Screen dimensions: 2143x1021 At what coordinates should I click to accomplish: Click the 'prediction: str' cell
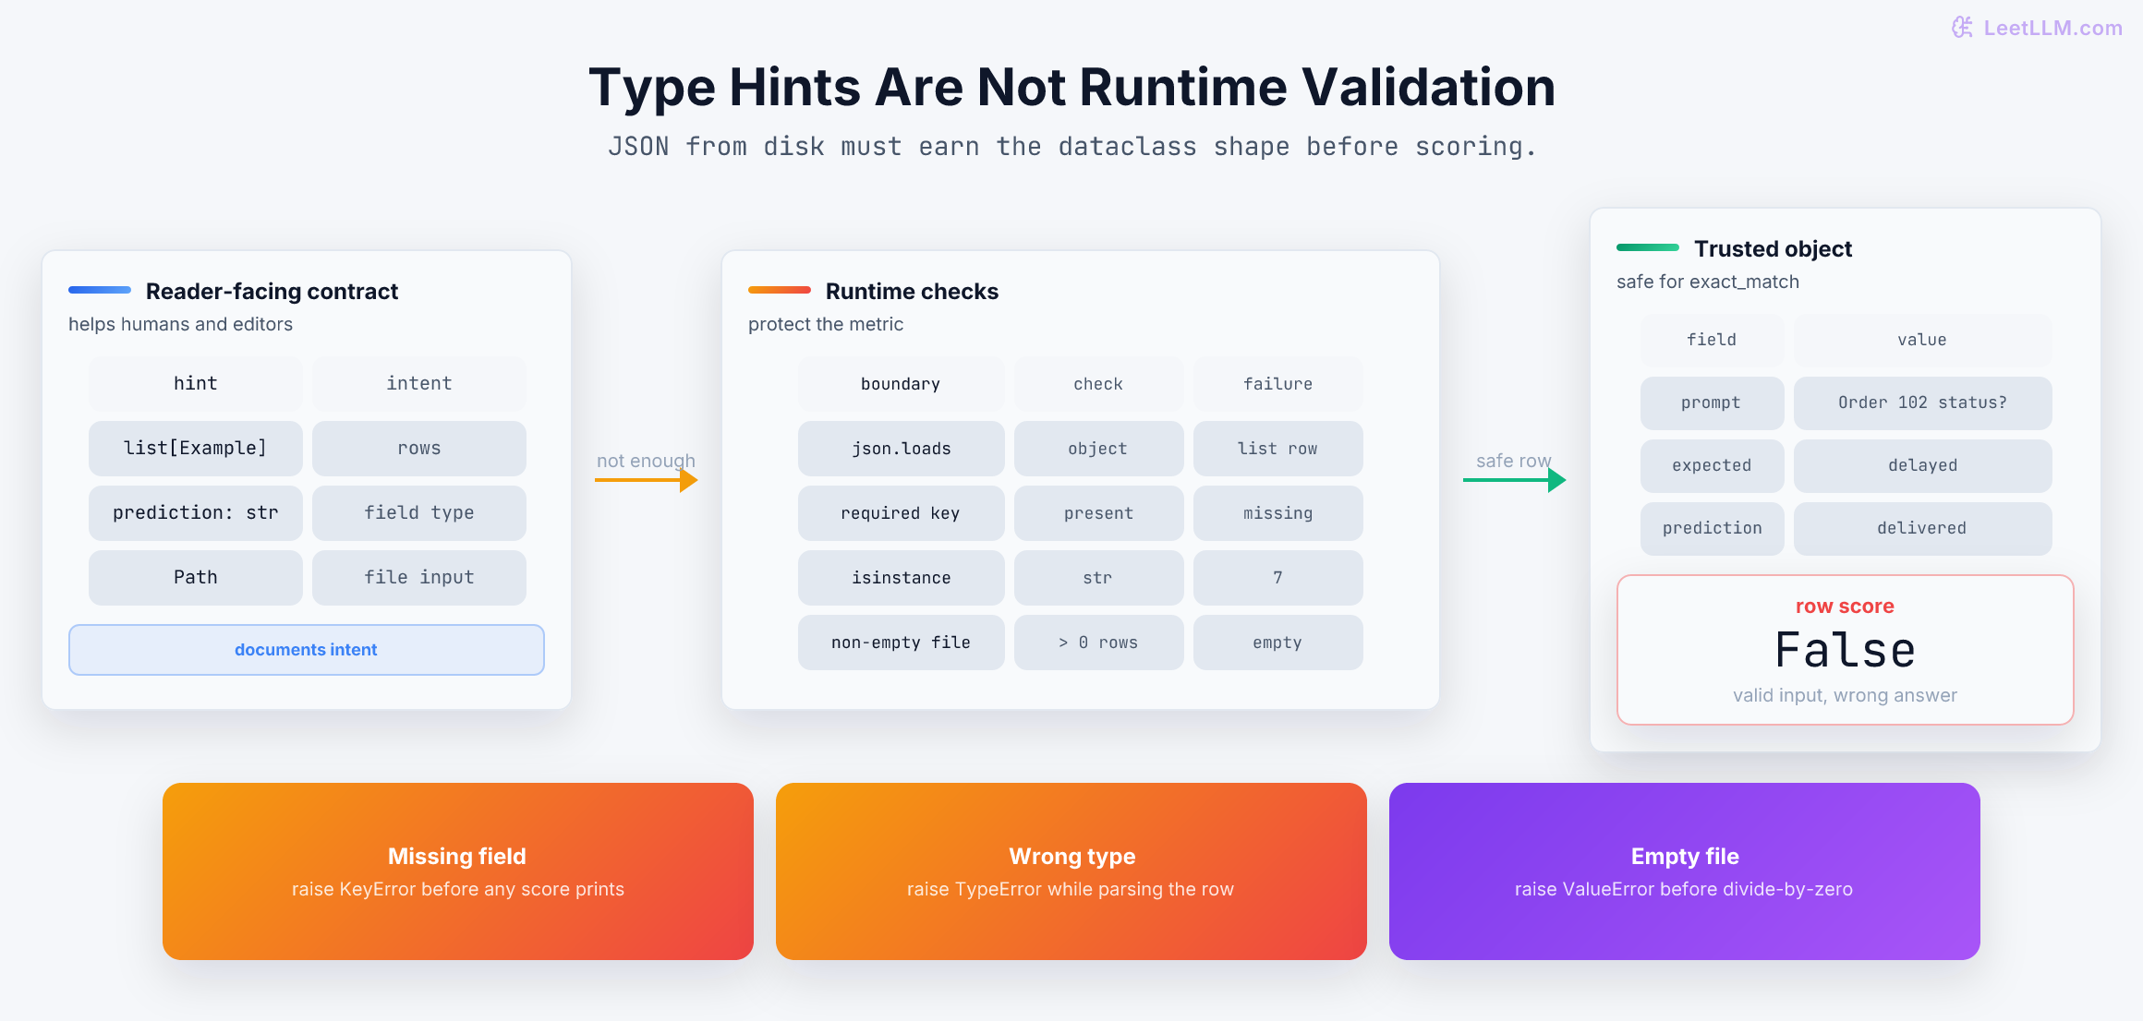coord(196,513)
